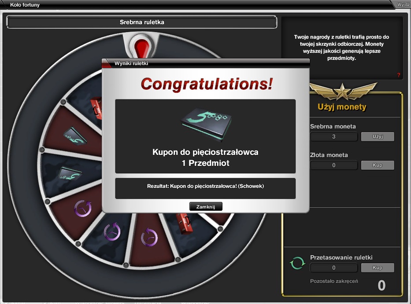
Task: Click the Koło fortuny window title
Action: coord(25,5)
